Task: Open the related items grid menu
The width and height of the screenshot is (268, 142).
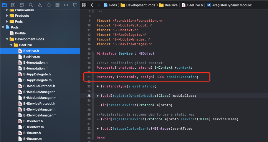Action: click(x=84, y=5)
